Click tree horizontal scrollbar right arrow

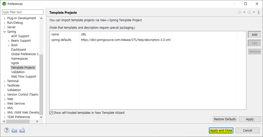[x=37, y=121]
